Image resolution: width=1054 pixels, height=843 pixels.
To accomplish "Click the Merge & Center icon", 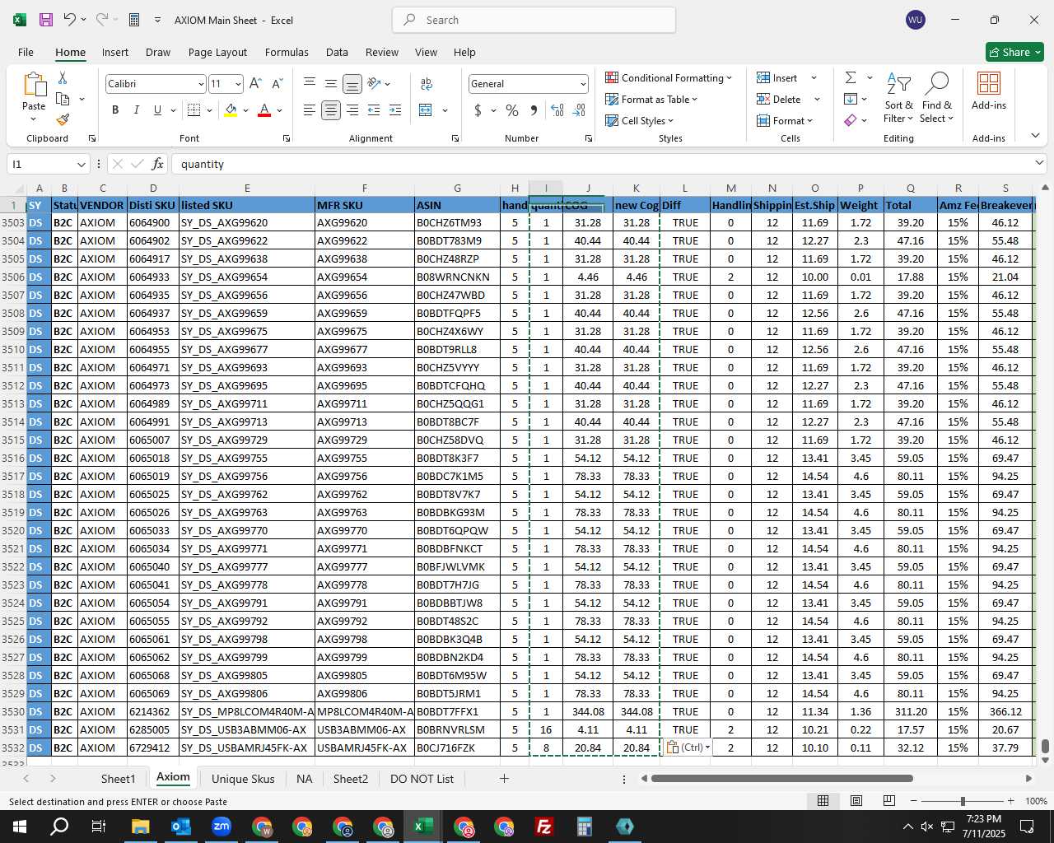I will point(426,110).
